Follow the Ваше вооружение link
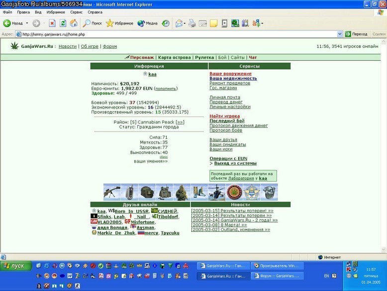This screenshot has height=291, width=387. coord(230,74)
